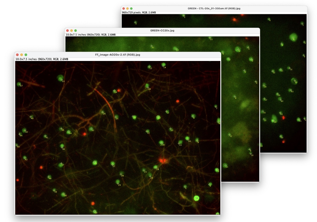Click point marker 6 in CTL-20x_01-350um window
The height and width of the screenshot is (222, 317).
pos(293,38)
